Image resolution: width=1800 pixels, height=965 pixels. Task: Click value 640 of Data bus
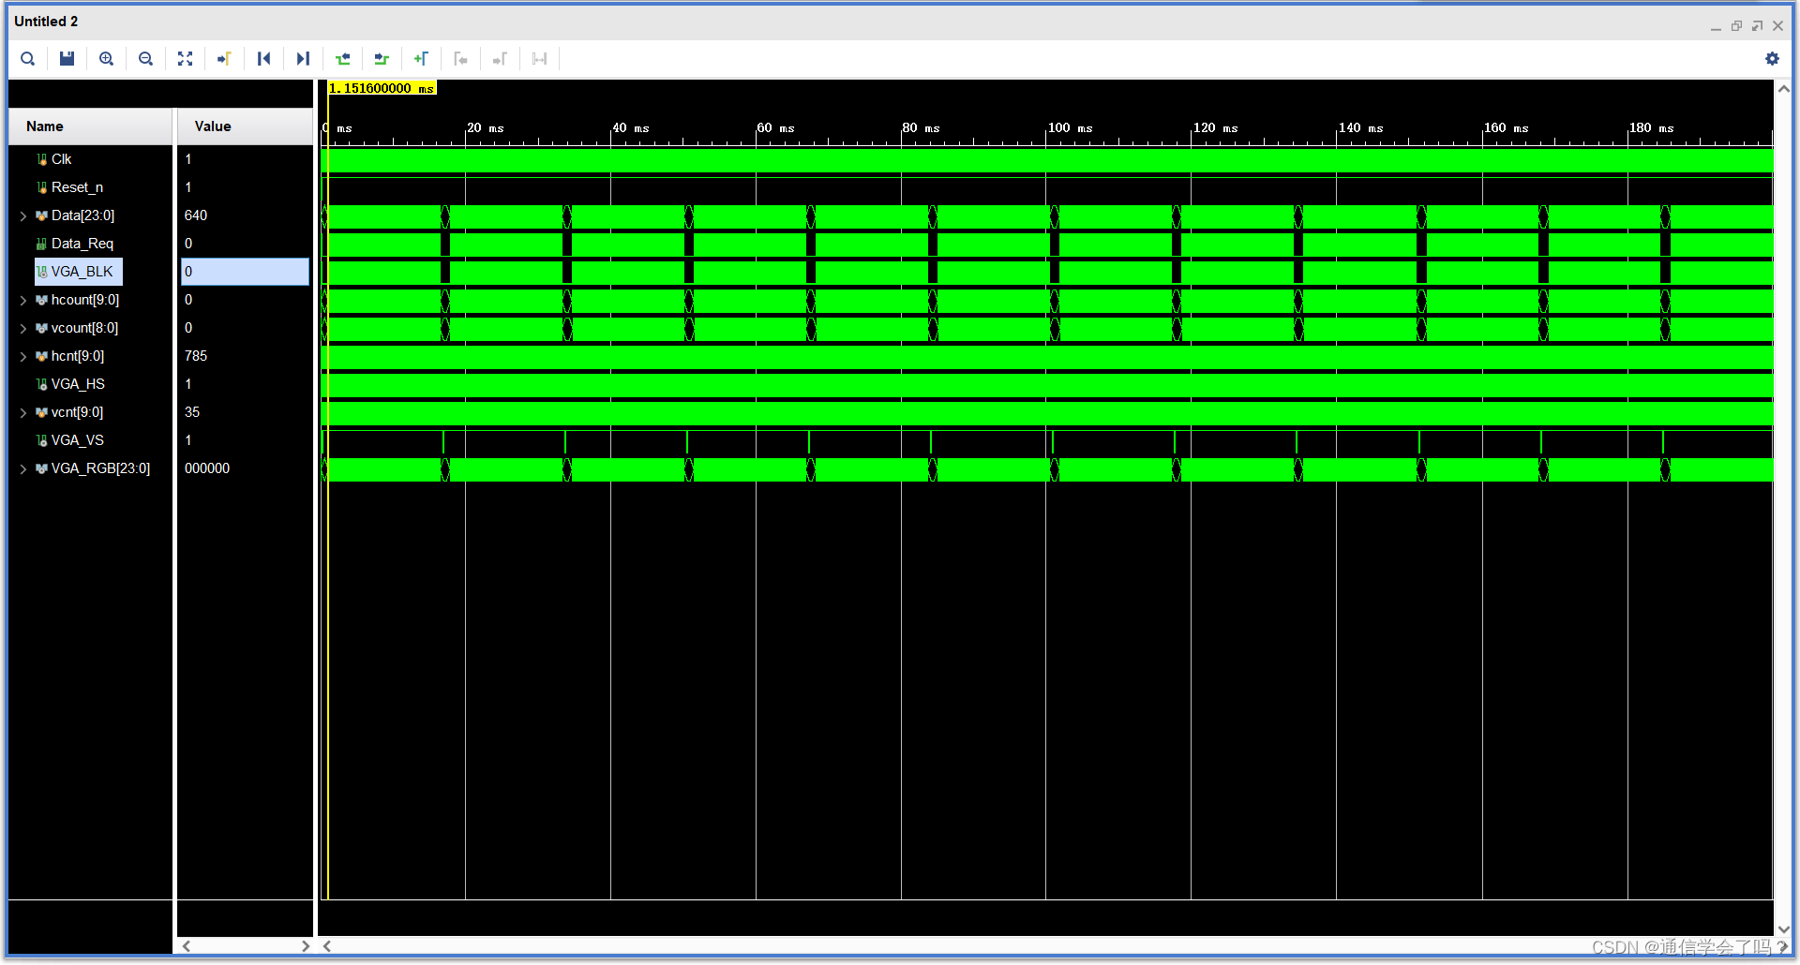(196, 215)
